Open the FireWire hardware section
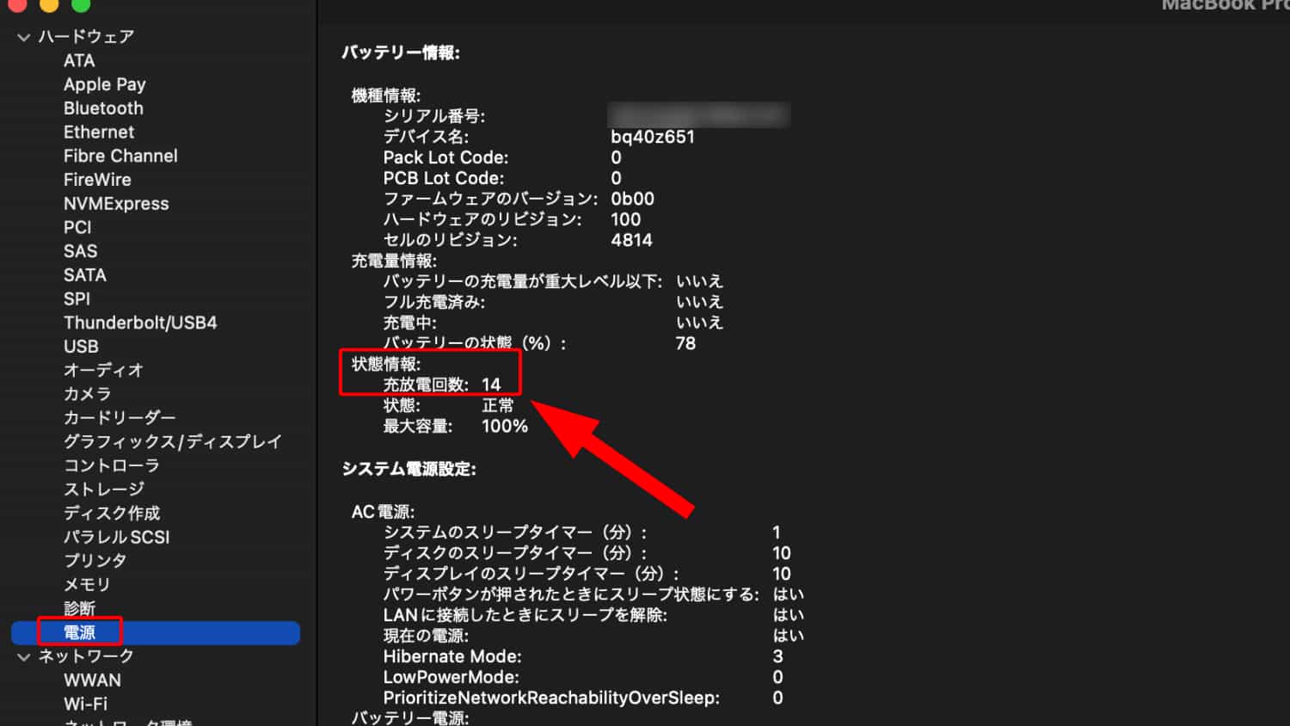Image resolution: width=1290 pixels, height=726 pixels. [x=96, y=179]
